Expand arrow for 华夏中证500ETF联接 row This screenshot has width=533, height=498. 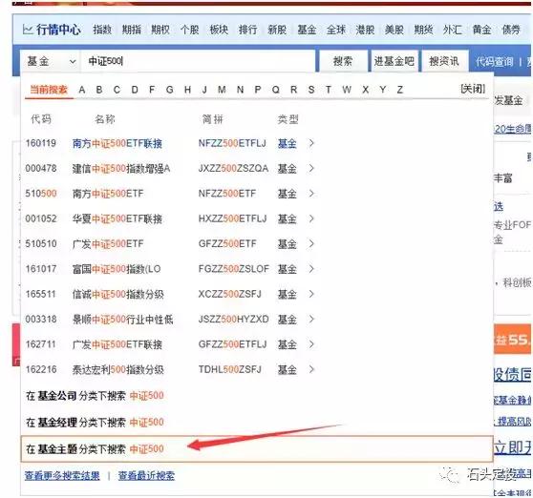coord(311,218)
